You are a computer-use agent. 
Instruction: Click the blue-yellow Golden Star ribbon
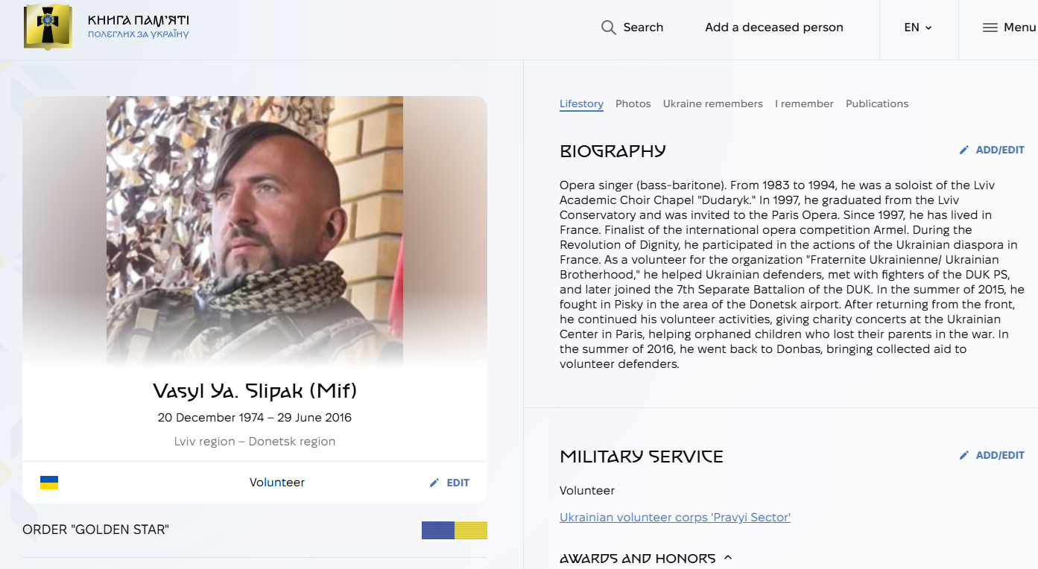pos(454,530)
